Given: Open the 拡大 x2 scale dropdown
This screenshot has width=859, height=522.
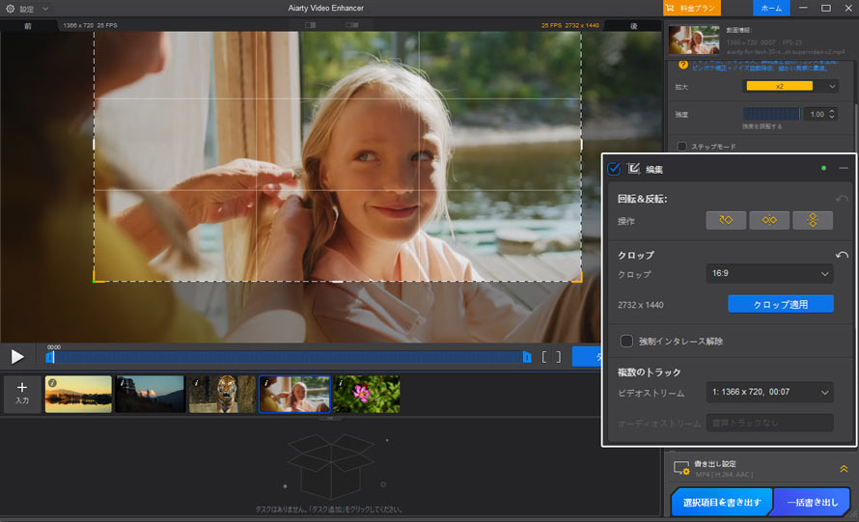Looking at the screenshot, I should (x=790, y=87).
